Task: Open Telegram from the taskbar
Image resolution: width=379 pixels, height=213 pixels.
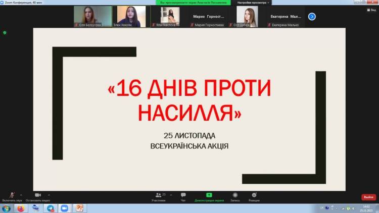Action: tap(50, 208)
